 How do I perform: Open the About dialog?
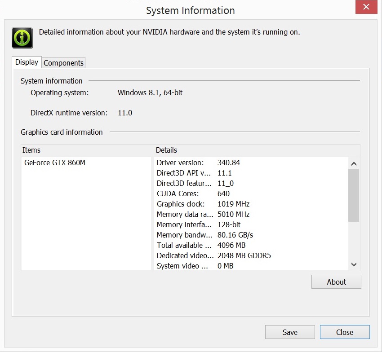[336, 282]
